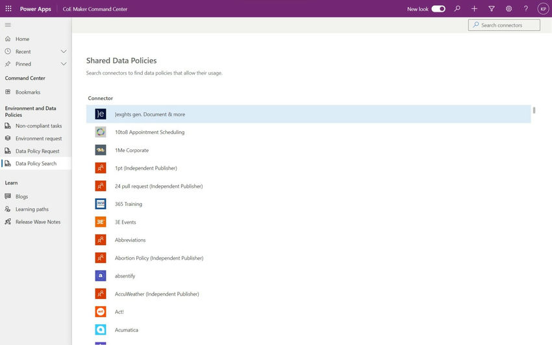Click the 1Me Corporate connector icon

coord(100,150)
